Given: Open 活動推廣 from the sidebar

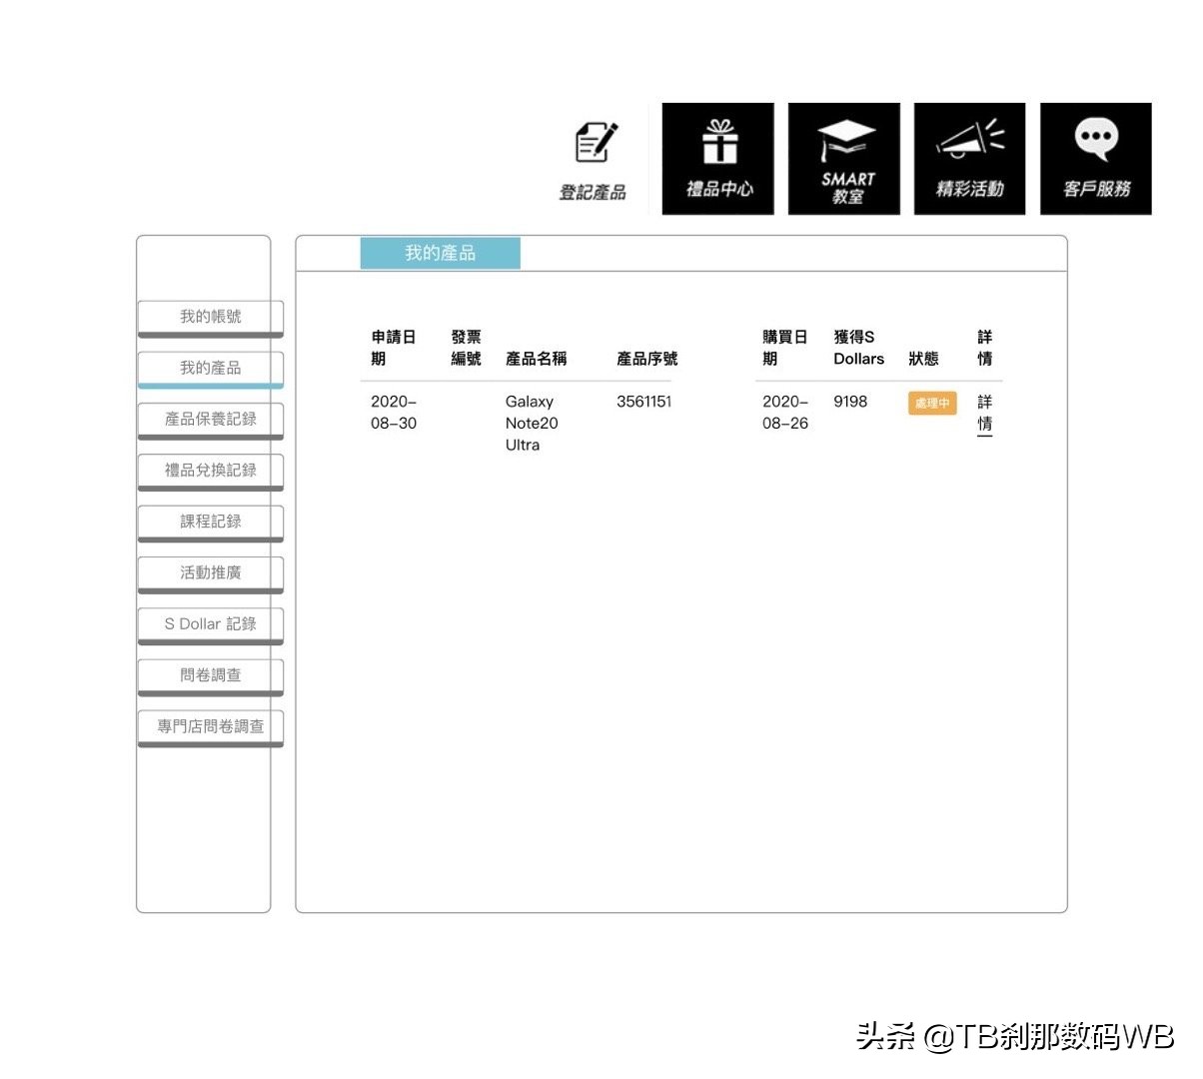Looking at the screenshot, I should click(209, 572).
